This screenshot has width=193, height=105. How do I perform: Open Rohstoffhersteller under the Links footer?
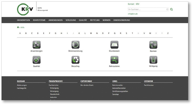tap(119, 88)
